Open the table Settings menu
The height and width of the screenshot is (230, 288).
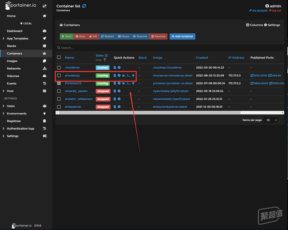click(272, 25)
